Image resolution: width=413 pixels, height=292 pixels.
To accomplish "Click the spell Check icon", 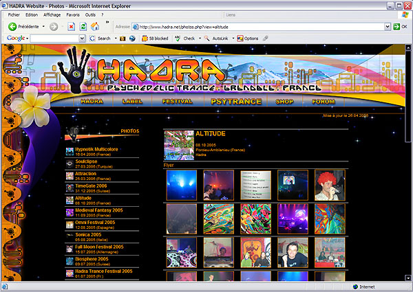I will 178,38.
